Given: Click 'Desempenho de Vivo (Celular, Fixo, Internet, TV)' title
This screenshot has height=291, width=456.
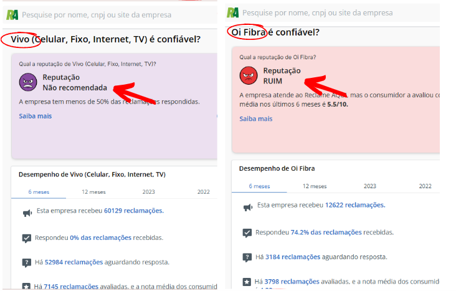Looking at the screenshot, I should (x=92, y=174).
